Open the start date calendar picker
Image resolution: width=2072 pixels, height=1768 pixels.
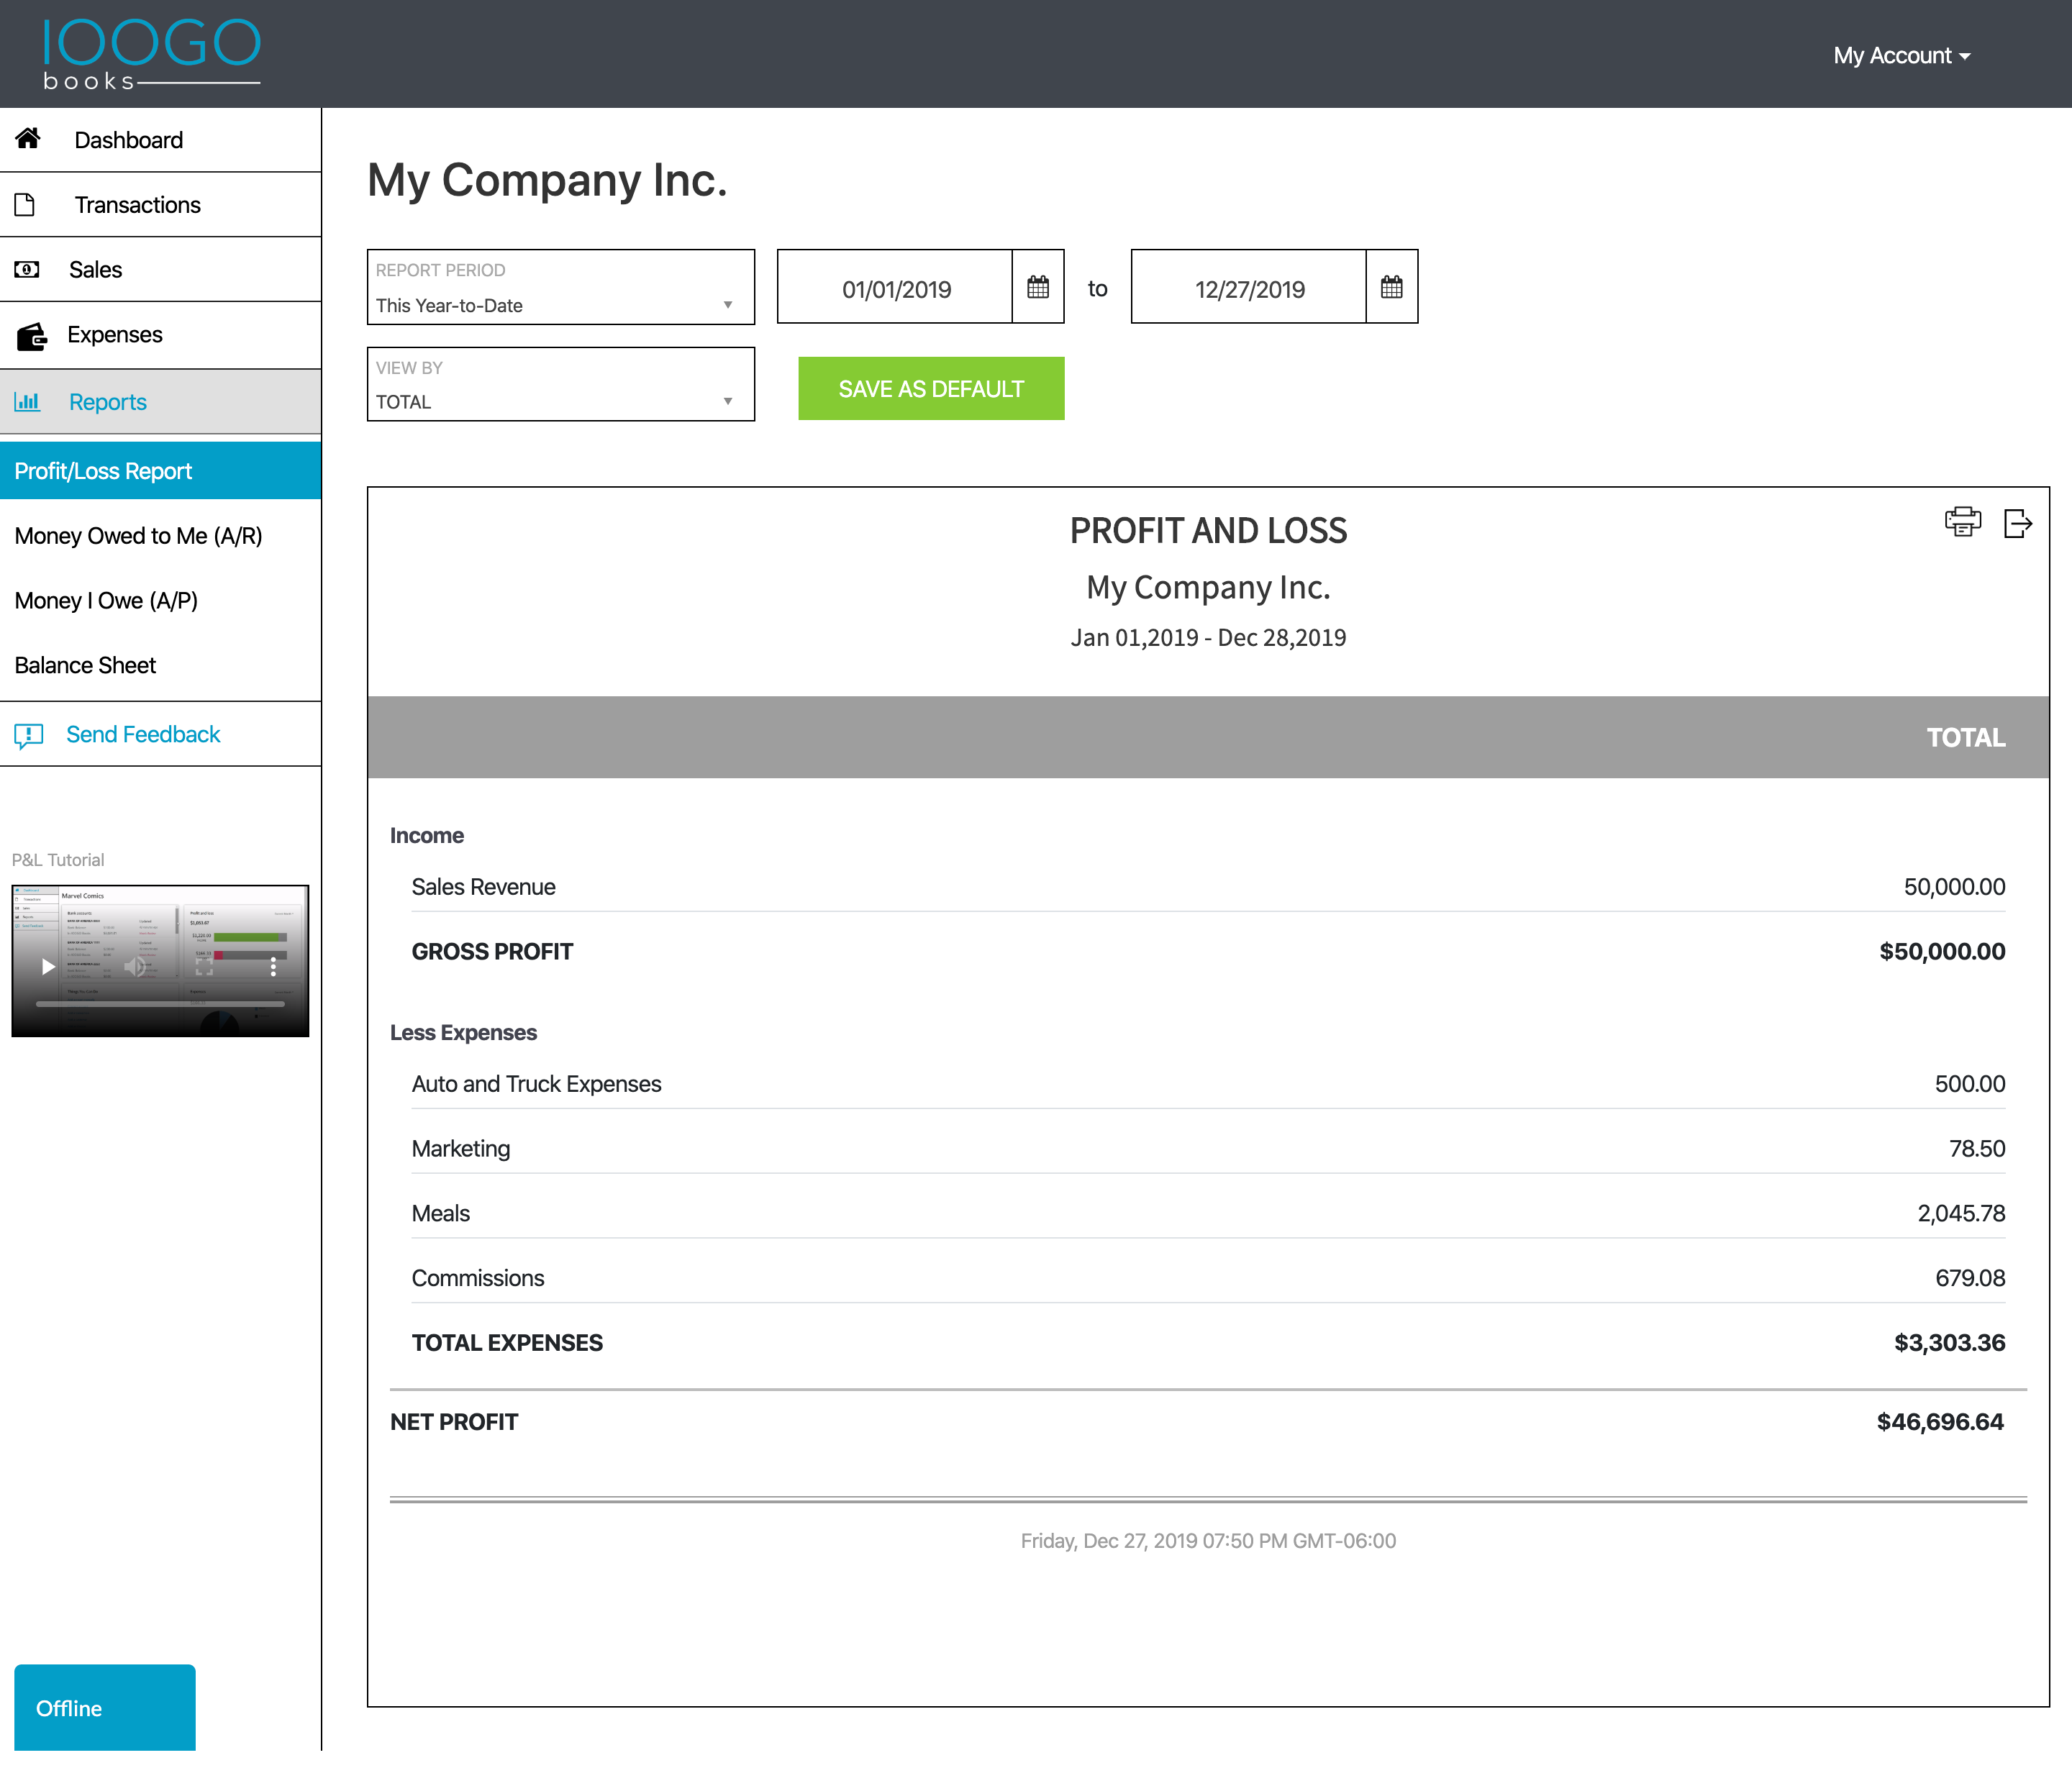[1038, 288]
